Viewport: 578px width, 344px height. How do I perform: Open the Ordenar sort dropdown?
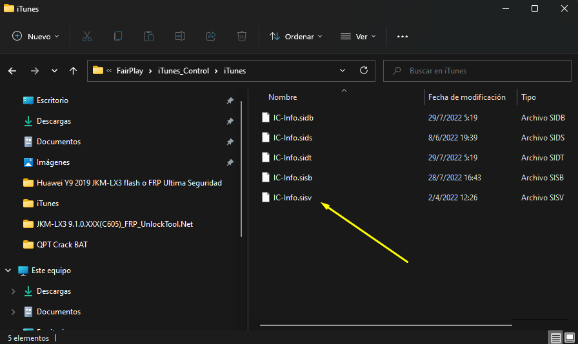[x=295, y=37]
